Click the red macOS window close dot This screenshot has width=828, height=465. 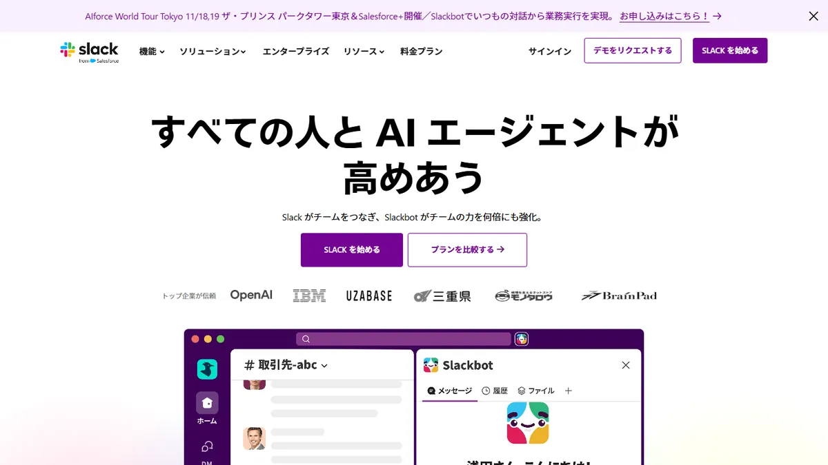coord(195,339)
